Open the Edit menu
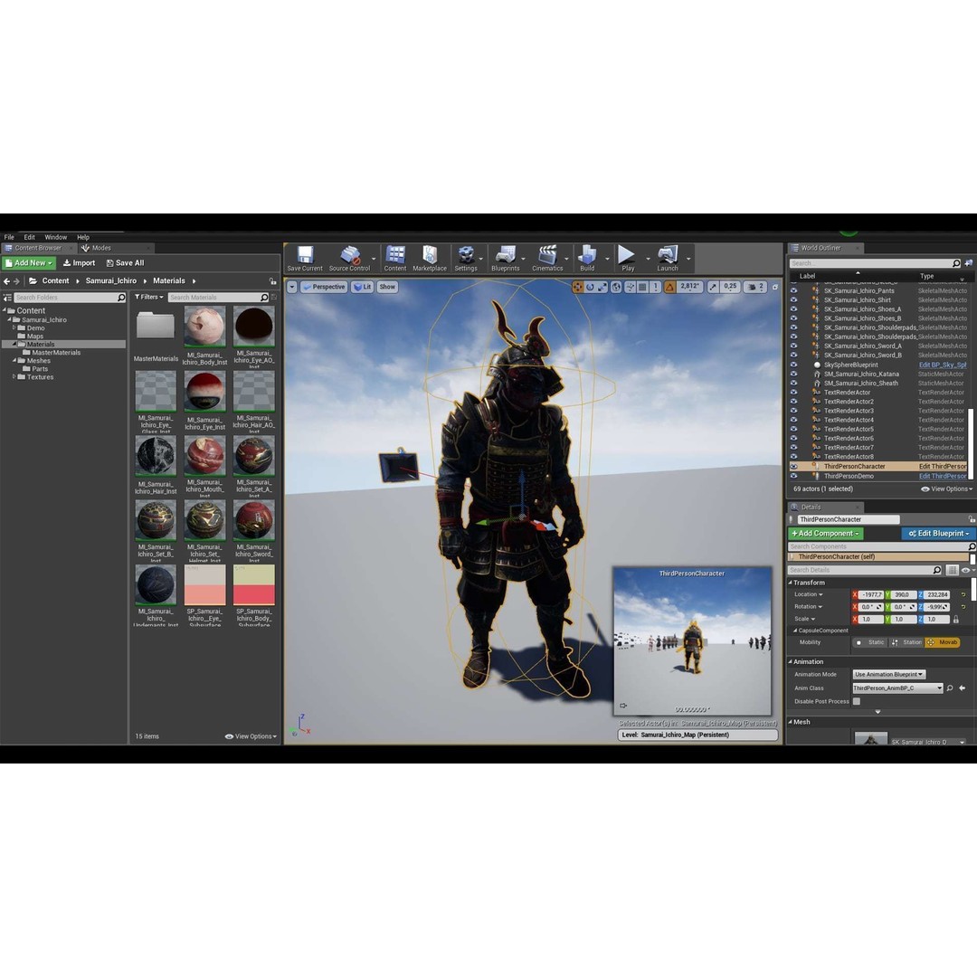The image size is (977, 977). tap(29, 237)
